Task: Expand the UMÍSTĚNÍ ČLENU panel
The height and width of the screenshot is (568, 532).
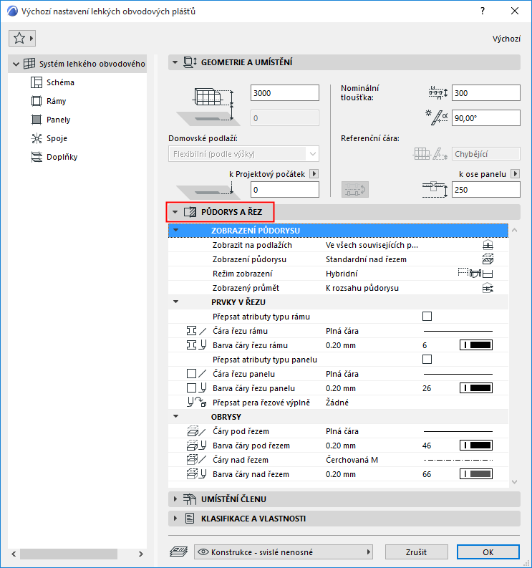Action: pos(175,499)
